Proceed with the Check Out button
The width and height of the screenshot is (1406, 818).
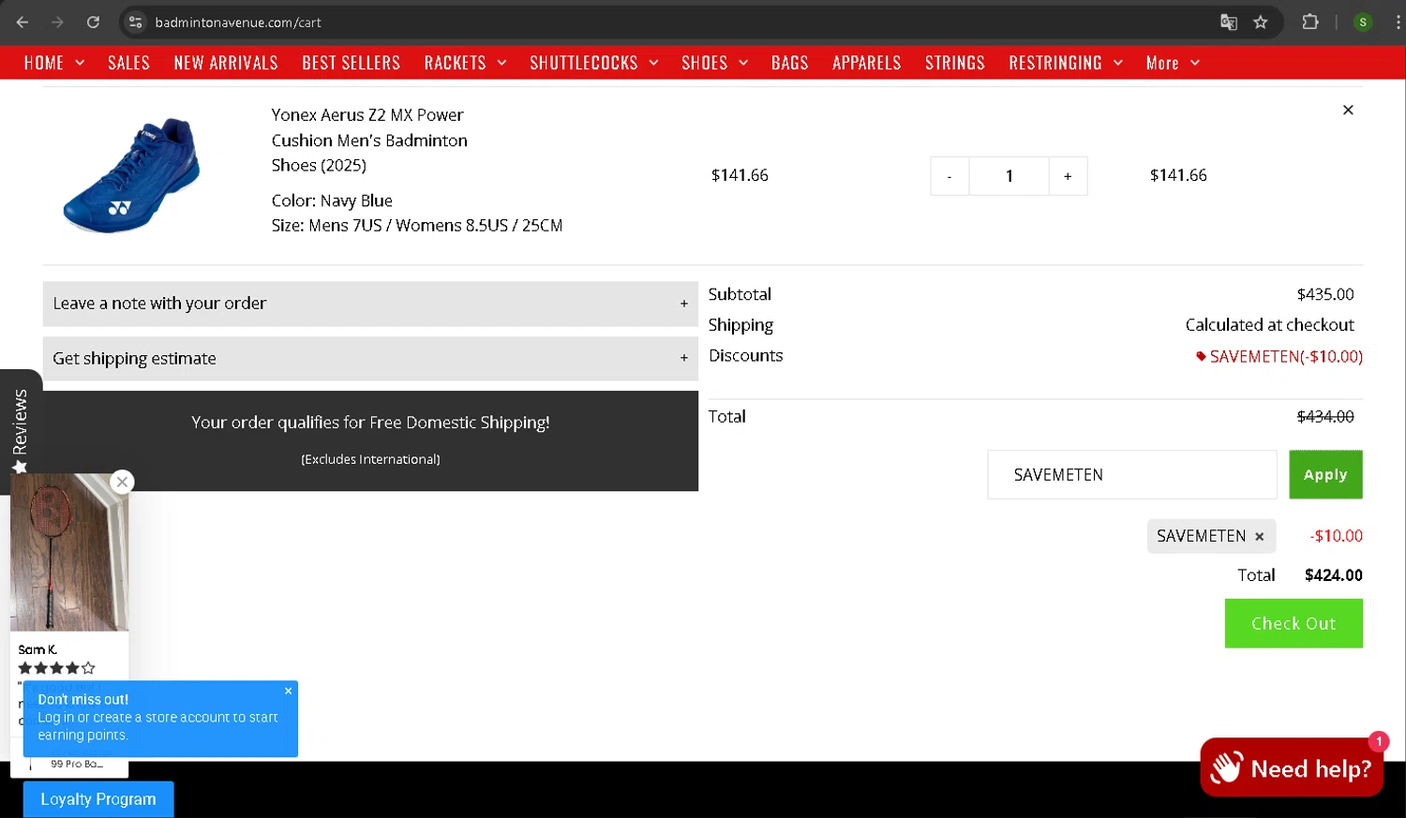coord(1294,624)
